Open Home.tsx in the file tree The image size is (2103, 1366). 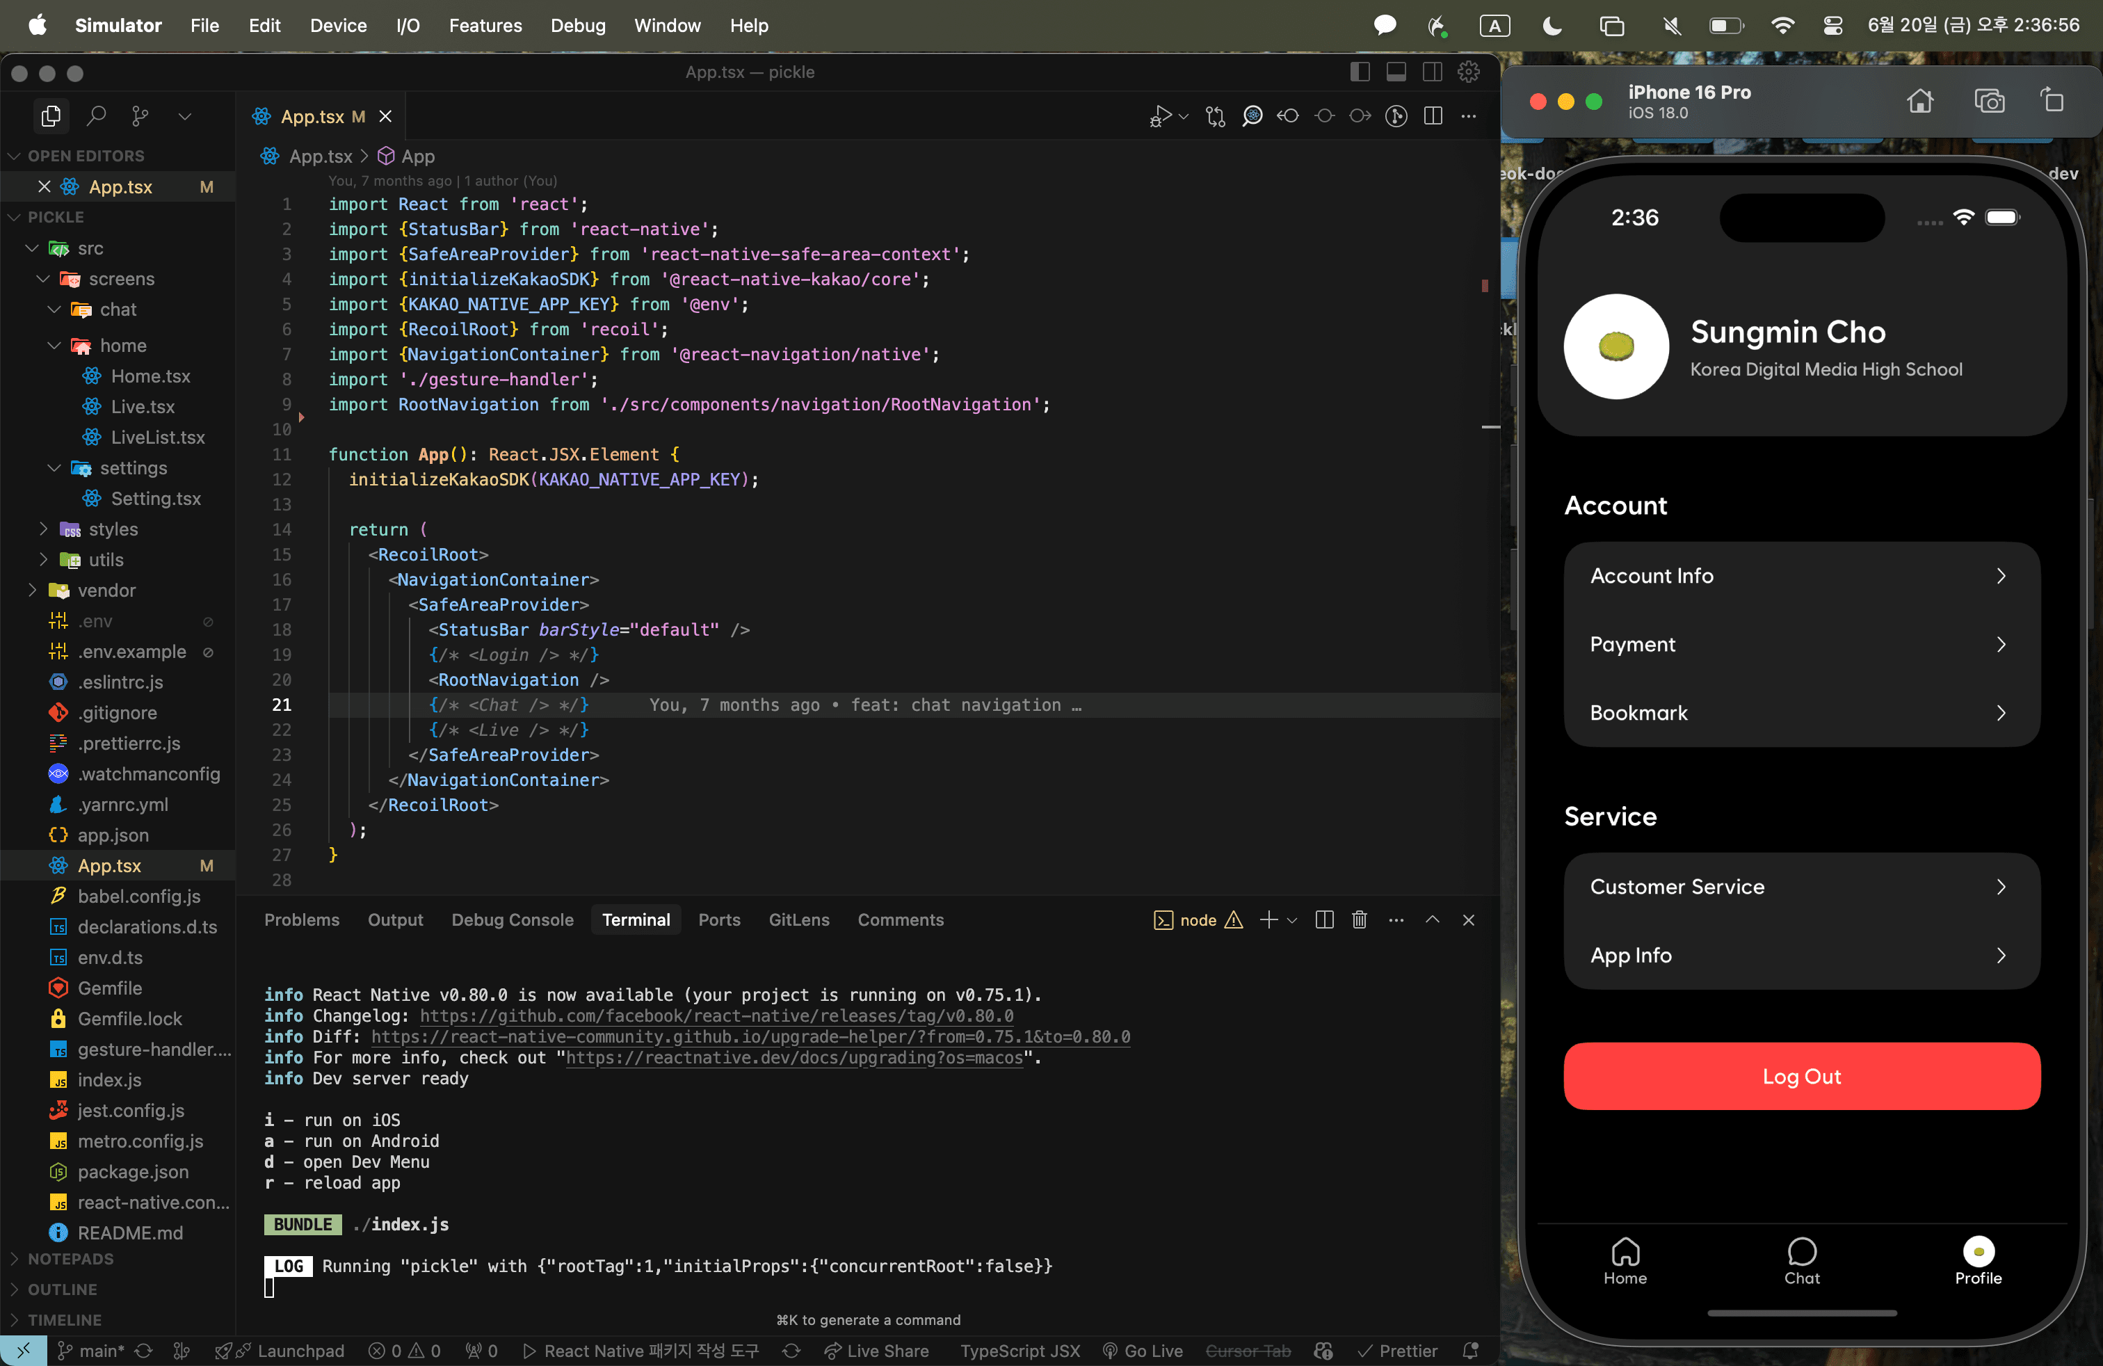tap(150, 376)
